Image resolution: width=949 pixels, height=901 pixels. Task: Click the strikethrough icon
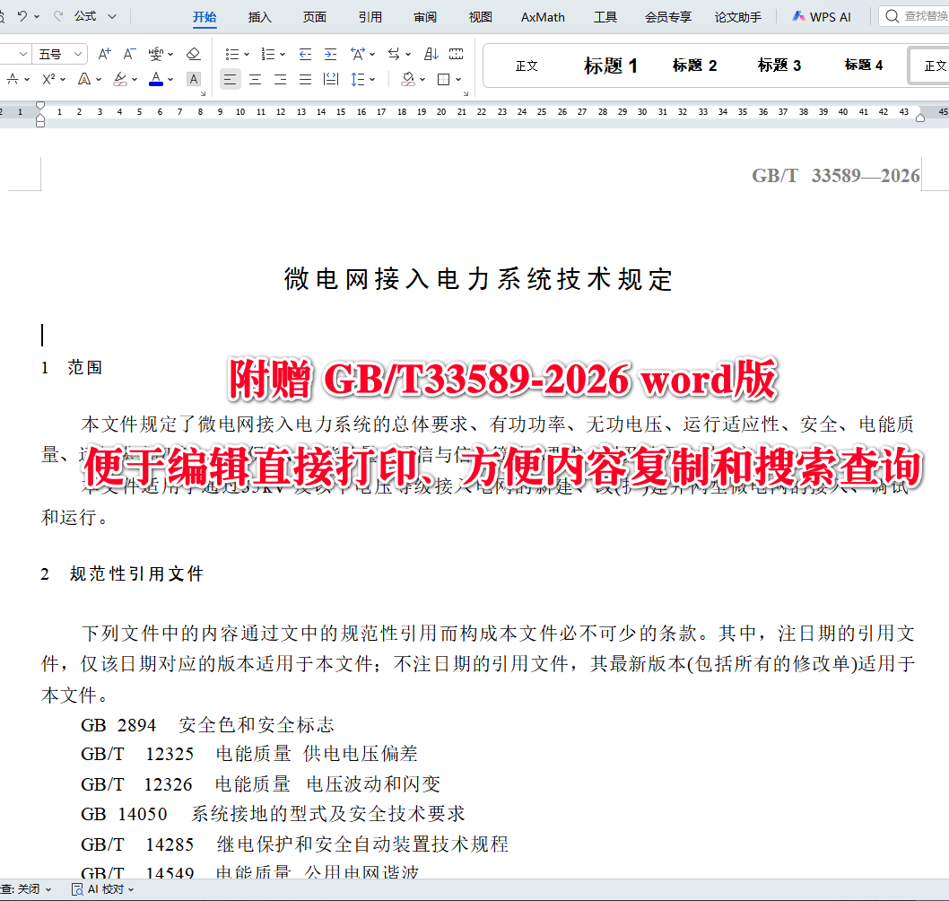12,79
